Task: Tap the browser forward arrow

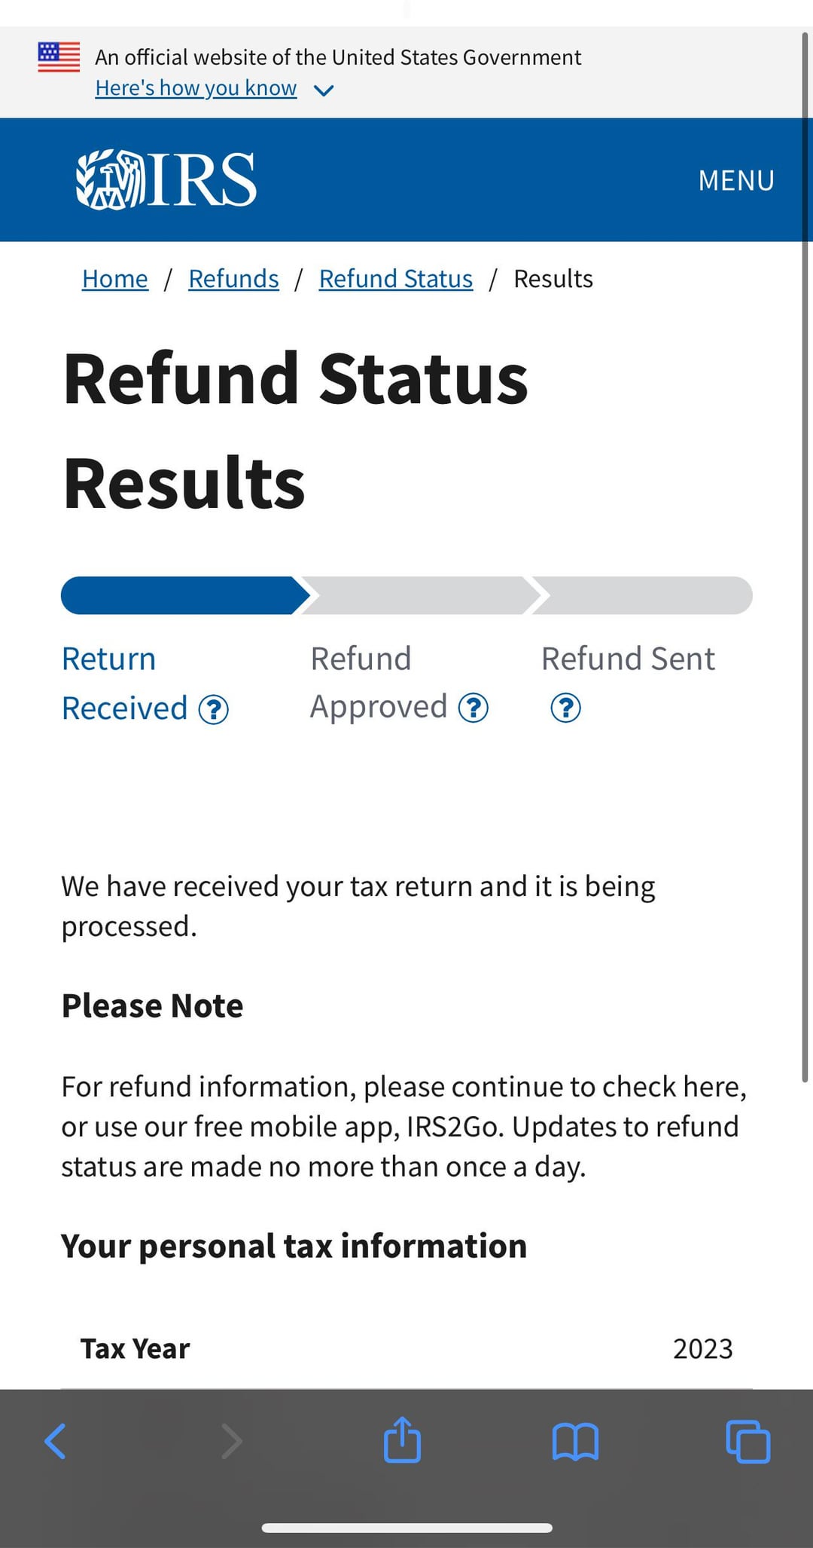Action: point(231,1442)
